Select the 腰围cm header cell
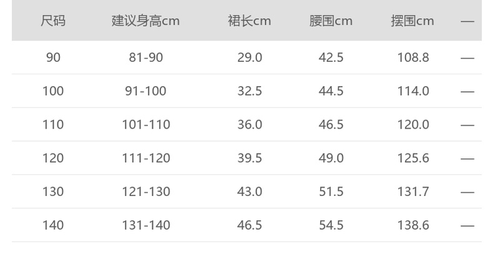The image size is (493, 269). (331, 21)
